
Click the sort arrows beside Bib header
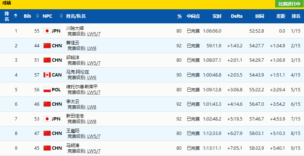point(37,16)
